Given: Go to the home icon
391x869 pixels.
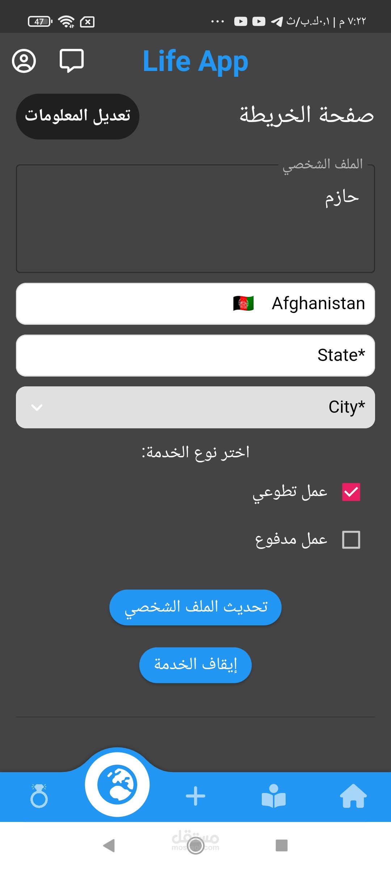Looking at the screenshot, I should click(353, 796).
